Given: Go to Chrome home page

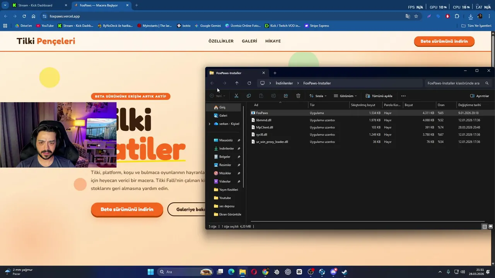Looking at the screenshot, I should [33, 16].
